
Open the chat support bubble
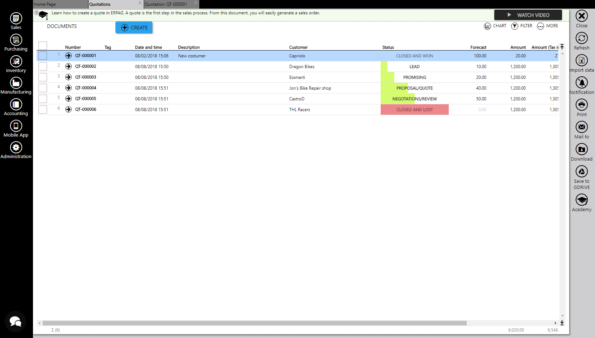(x=15, y=322)
